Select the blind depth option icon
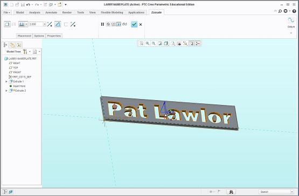Screen dimensions: 299x196 pos(22,24)
